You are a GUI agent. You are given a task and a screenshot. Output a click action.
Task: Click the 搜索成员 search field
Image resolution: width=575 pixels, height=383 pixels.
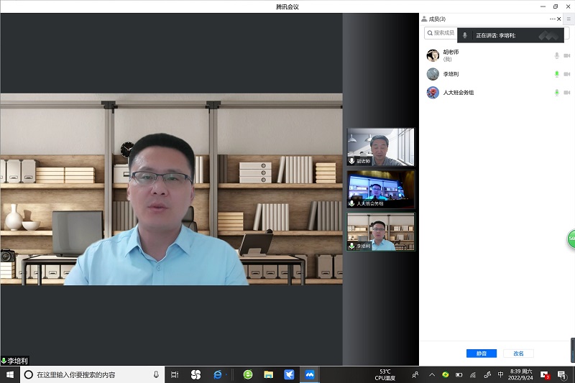point(442,33)
